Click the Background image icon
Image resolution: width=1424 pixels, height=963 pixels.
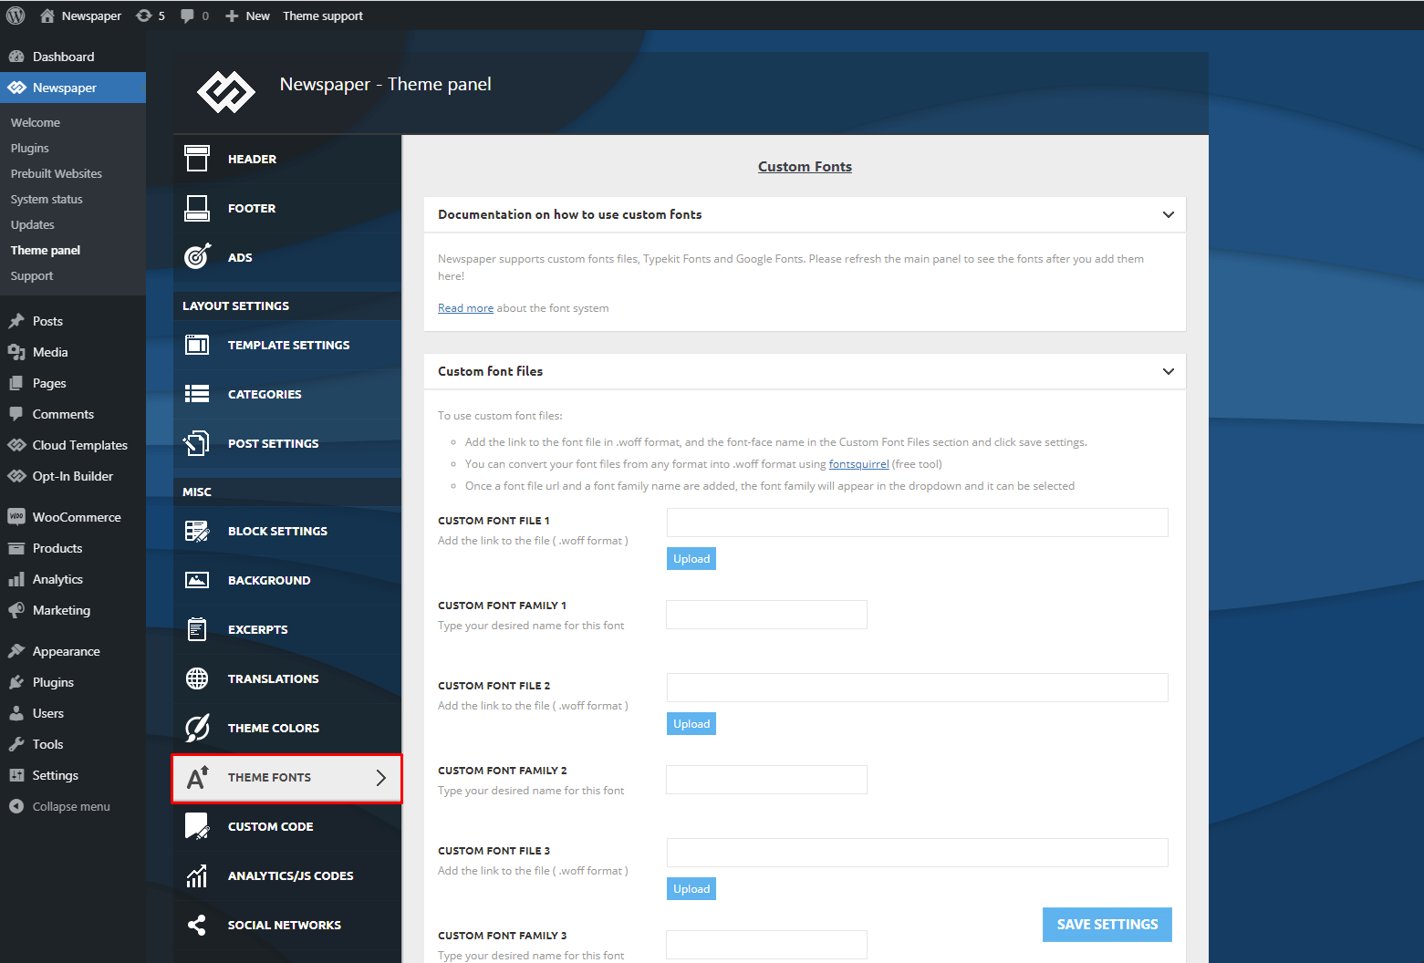pos(197,580)
